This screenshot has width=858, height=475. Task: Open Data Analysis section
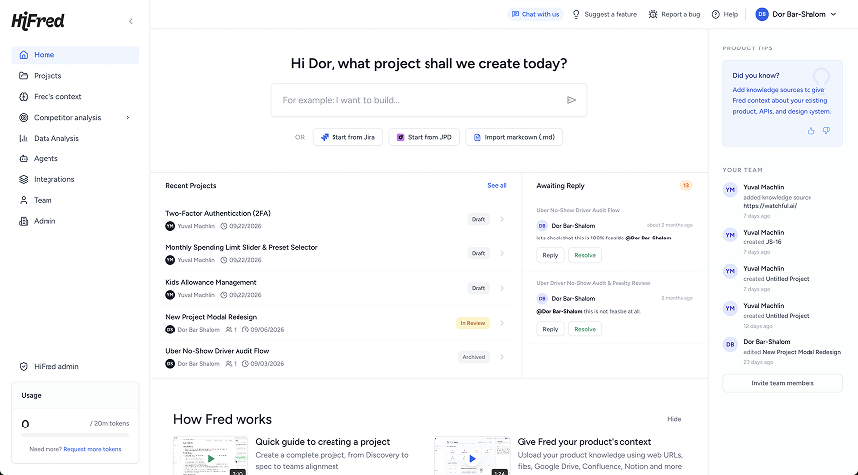(75, 139)
